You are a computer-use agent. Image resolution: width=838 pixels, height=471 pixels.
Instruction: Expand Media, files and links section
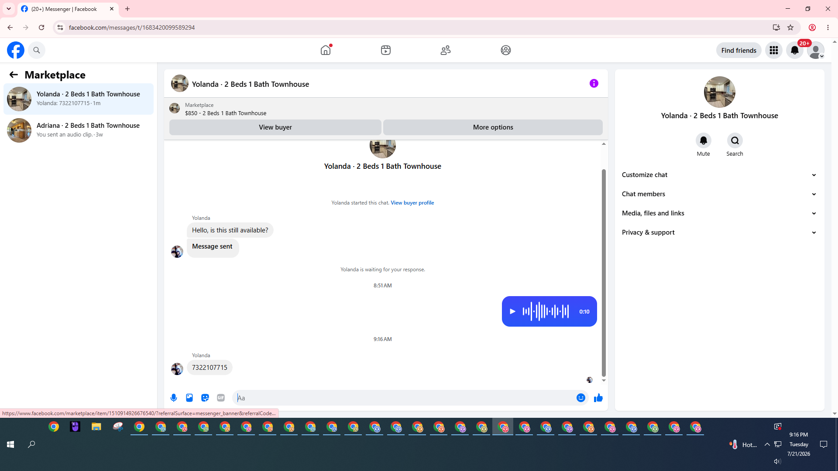tap(719, 213)
